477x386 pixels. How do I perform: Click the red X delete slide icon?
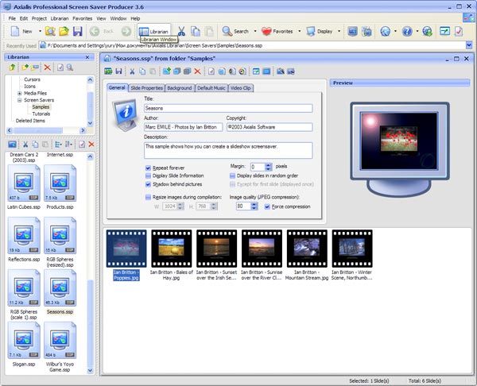tap(198, 71)
